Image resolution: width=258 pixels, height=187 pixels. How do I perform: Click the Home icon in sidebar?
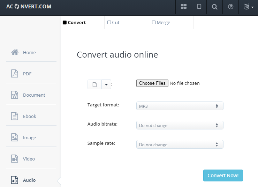(15, 52)
